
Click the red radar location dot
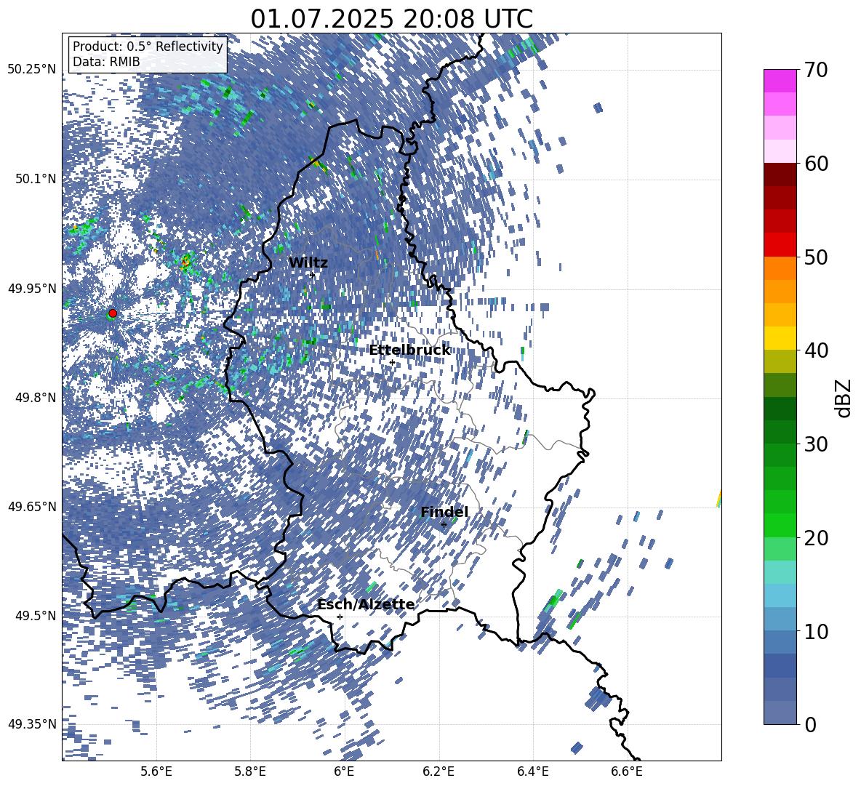[x=113, y=313]
